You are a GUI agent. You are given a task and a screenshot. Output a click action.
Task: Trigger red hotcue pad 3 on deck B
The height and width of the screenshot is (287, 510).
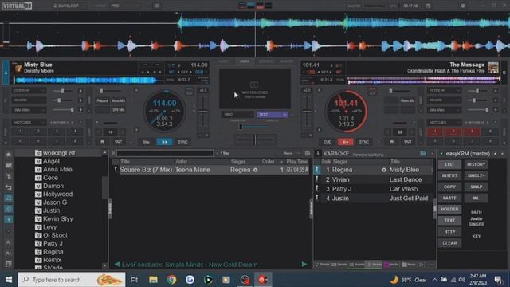(472, 132)
